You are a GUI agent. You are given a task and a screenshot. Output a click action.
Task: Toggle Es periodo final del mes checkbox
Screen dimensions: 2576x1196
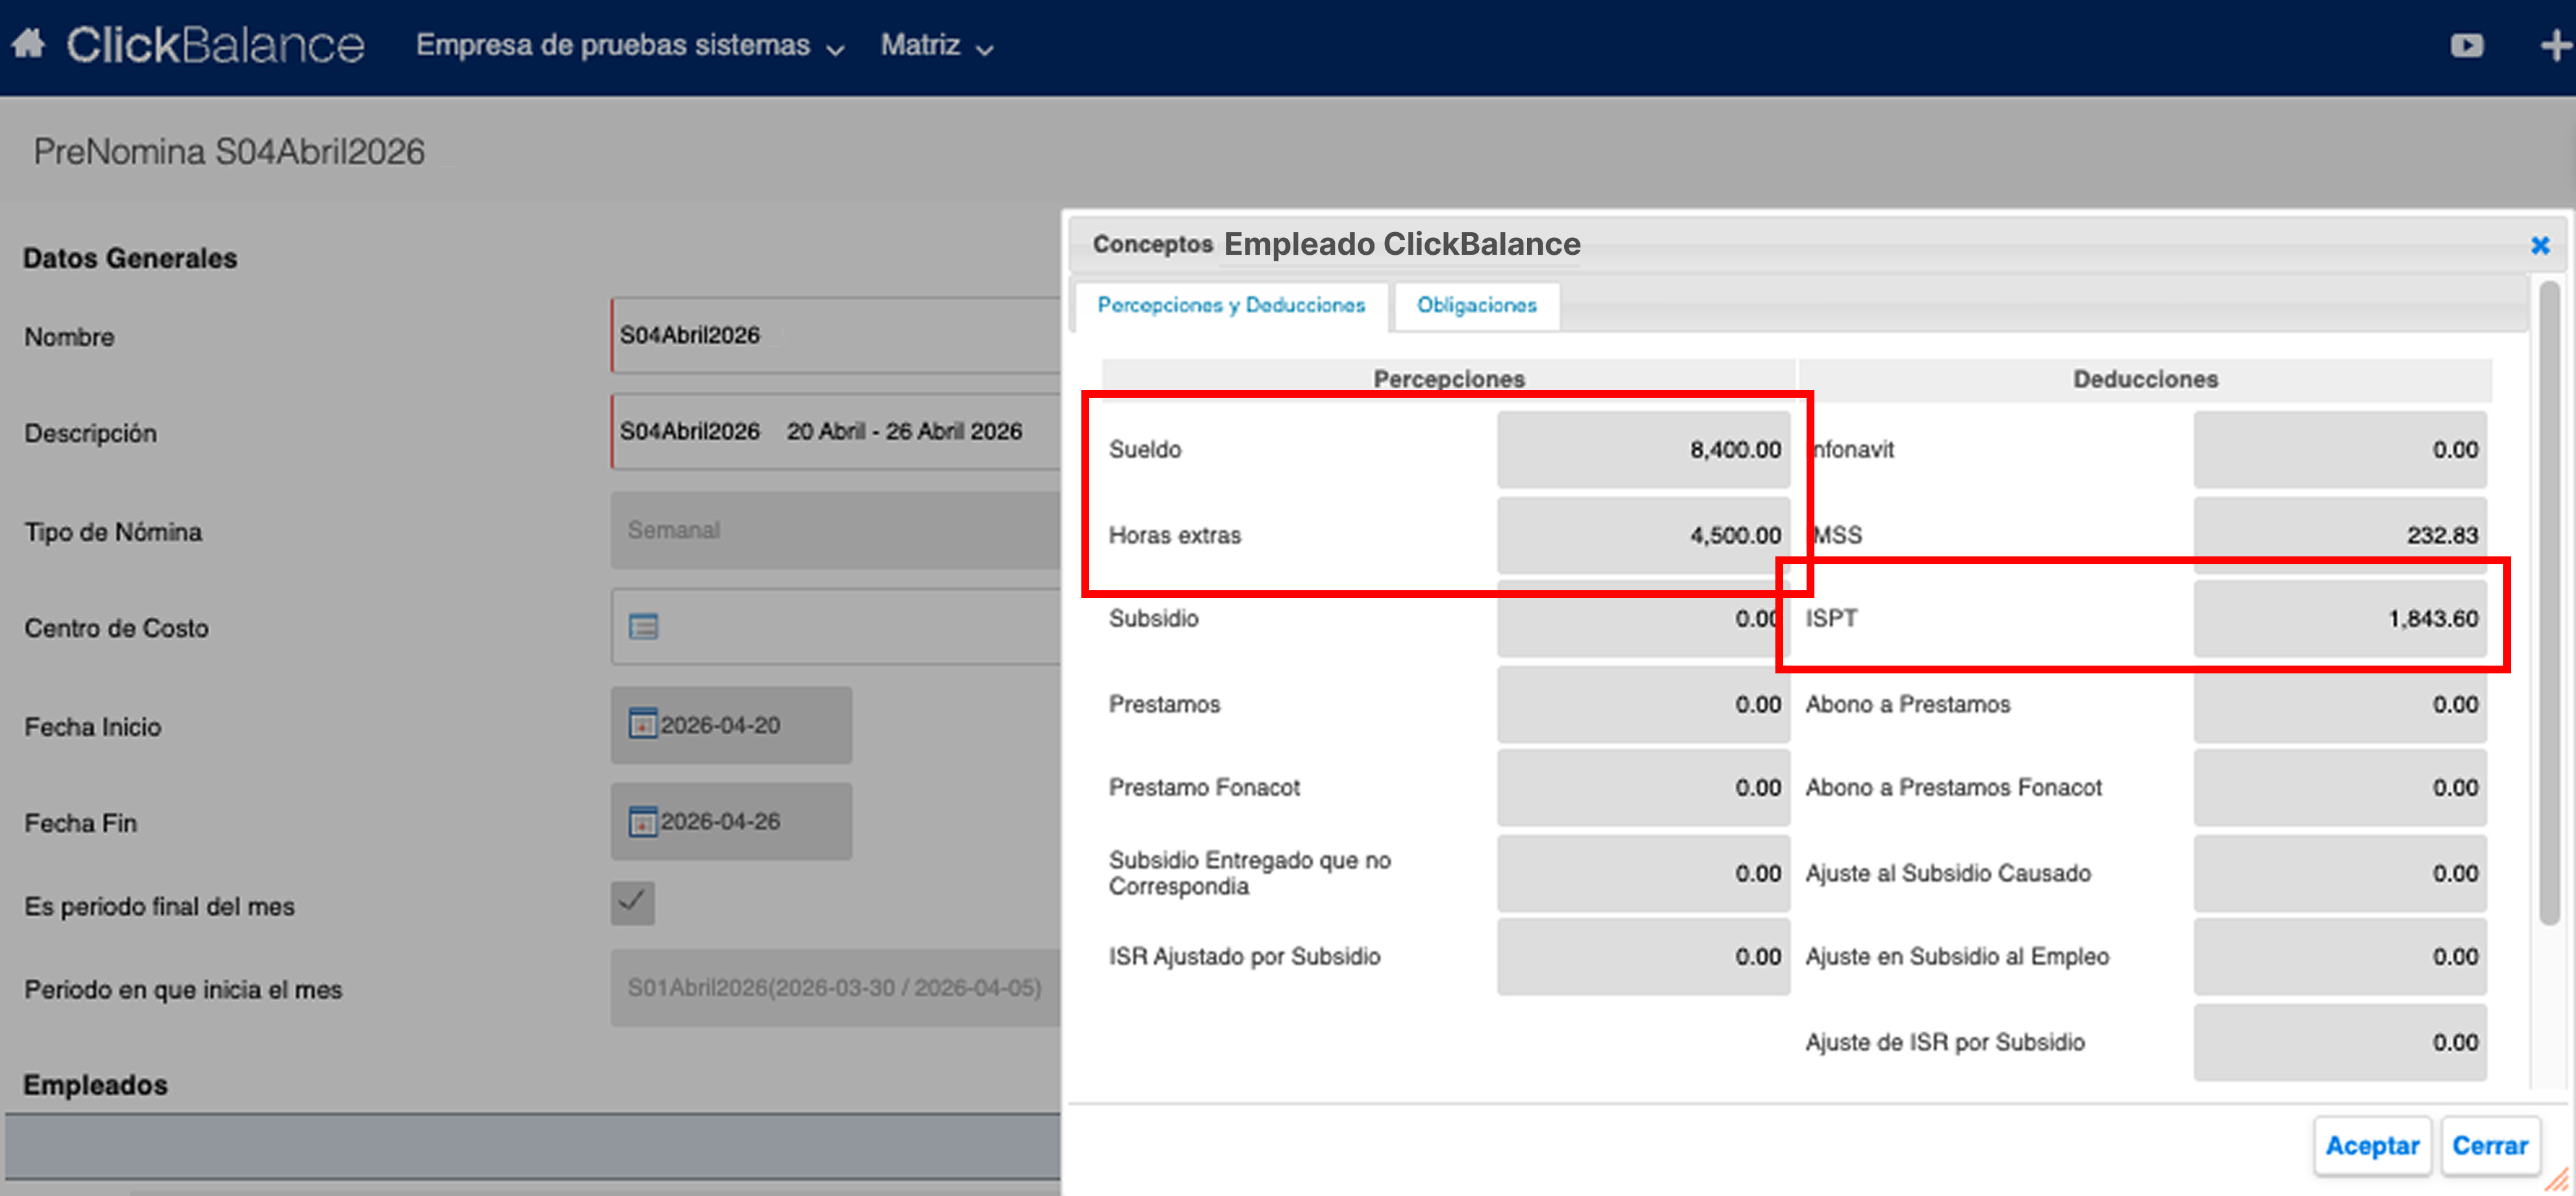tap(632, 902)
